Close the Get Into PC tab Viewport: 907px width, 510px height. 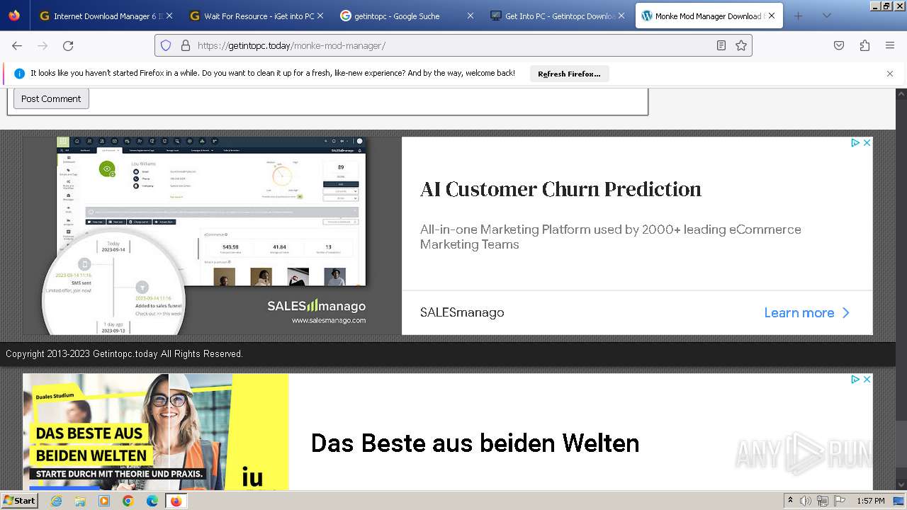pos(621,16)
